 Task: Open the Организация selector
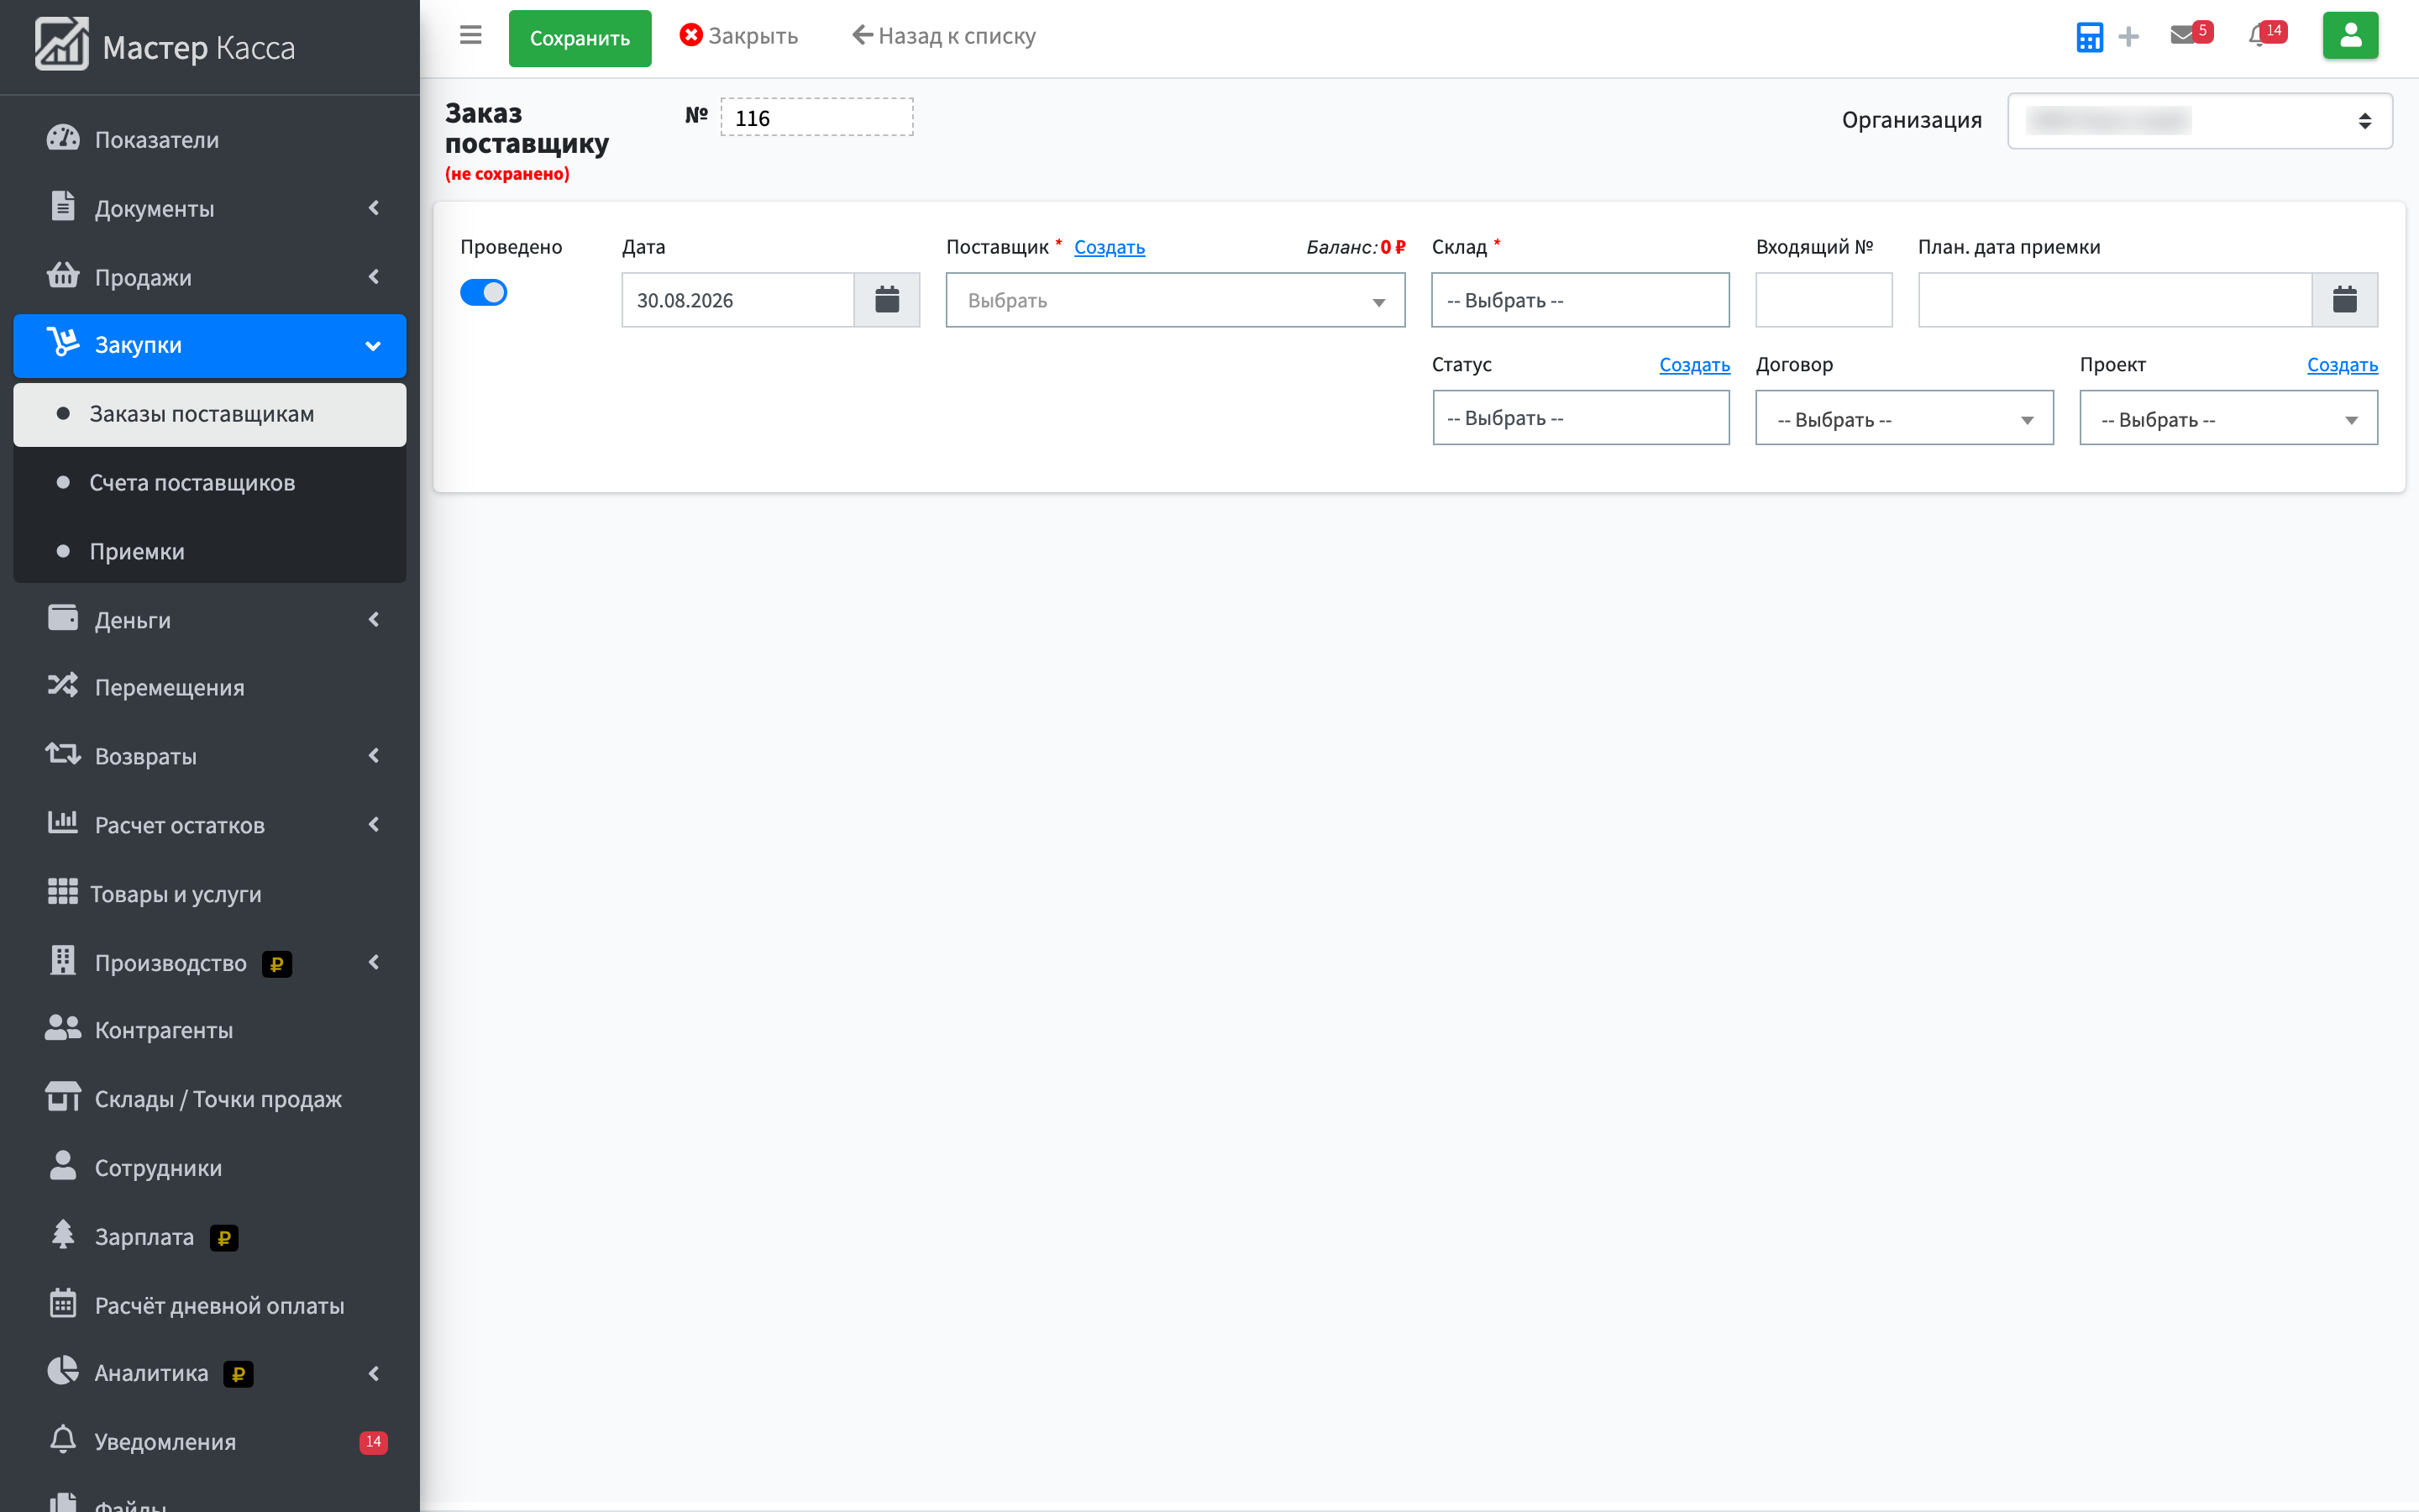point(2199,121)
